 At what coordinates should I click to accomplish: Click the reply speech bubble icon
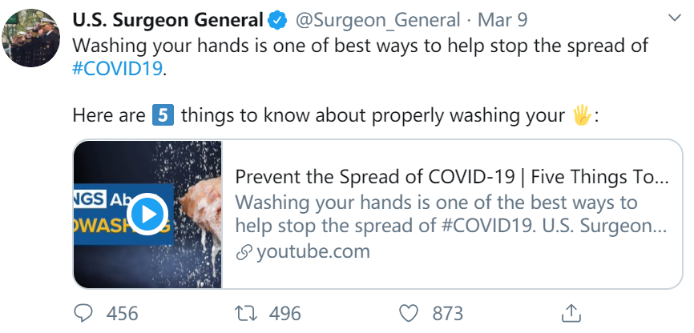click(83, 314)
